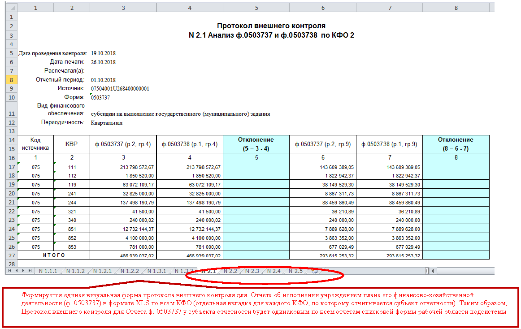This screenshot has height=329, width=521.
Task: Jump to last sheet navigation arrow
Action: point(30,271)
